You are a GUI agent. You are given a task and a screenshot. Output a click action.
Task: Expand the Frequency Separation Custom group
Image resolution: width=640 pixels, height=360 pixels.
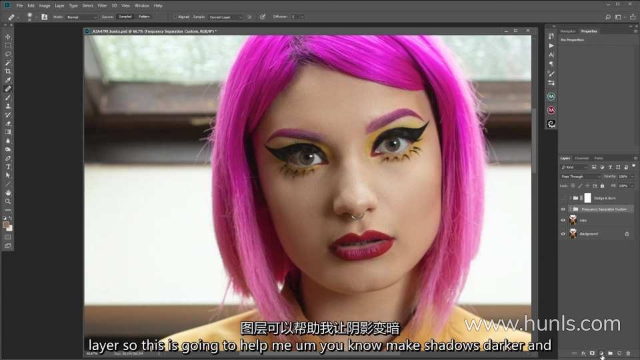point(570,209)
